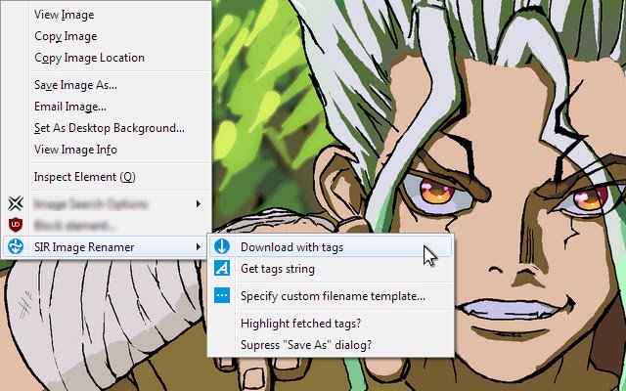Click the SIR Image Renamer globe icon
This screenshot has width=626, height=391.
[16, 247]
